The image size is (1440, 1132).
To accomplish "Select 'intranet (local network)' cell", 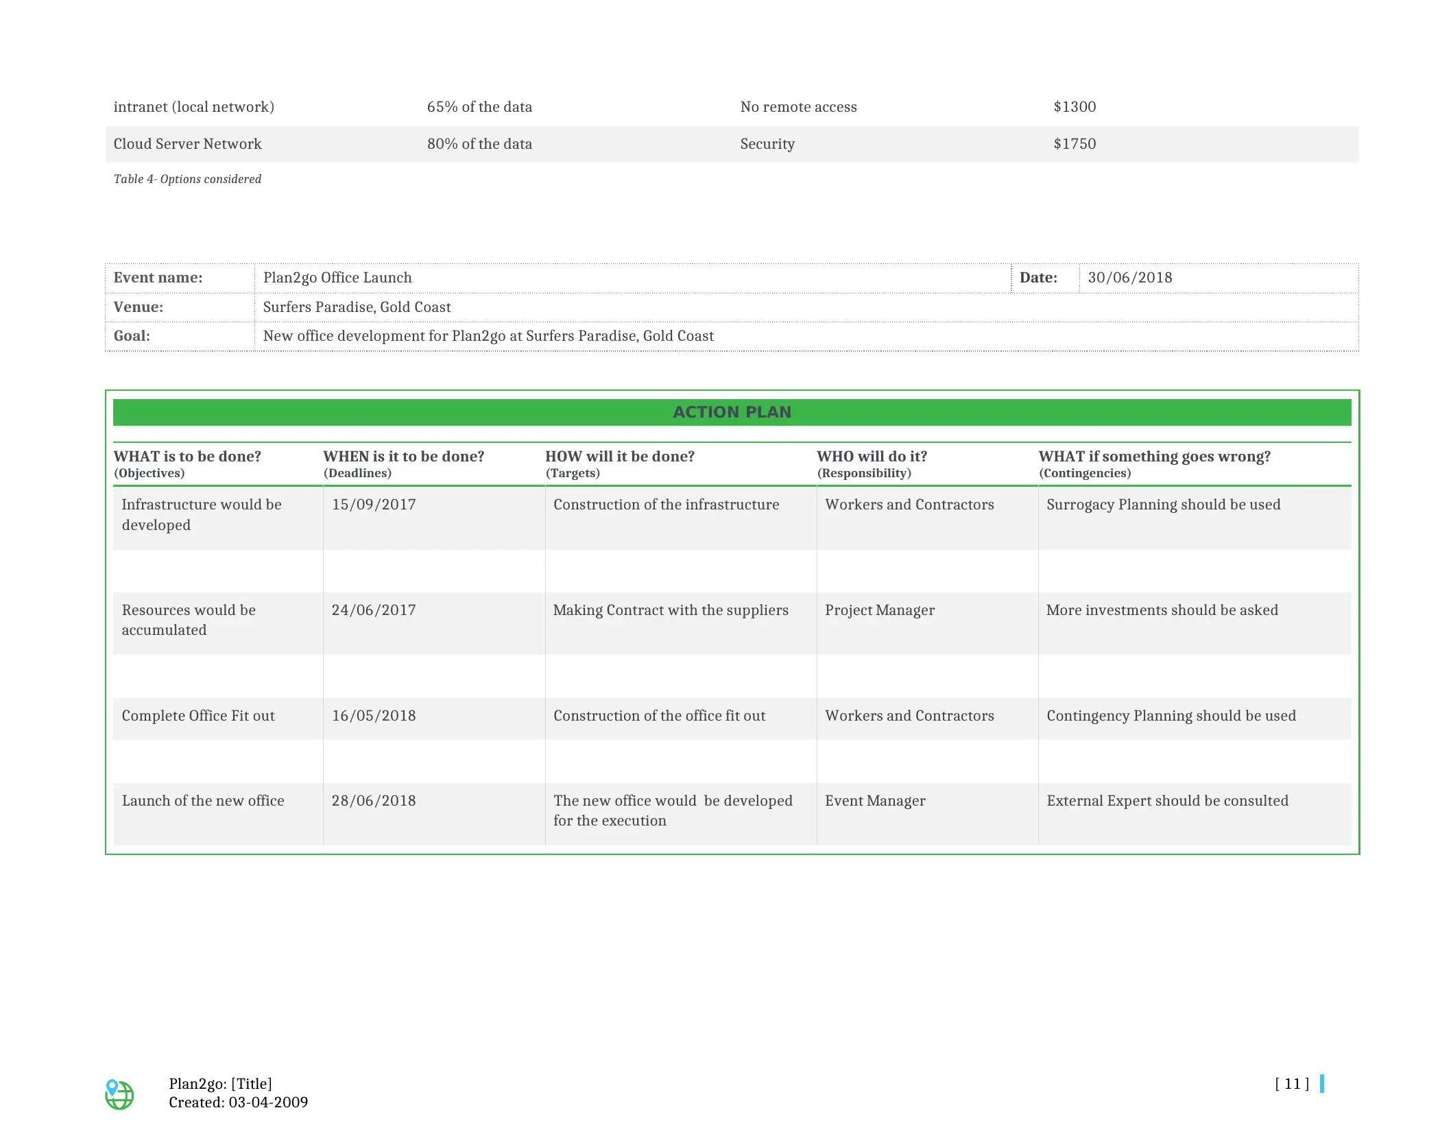I will coord(193,107).
